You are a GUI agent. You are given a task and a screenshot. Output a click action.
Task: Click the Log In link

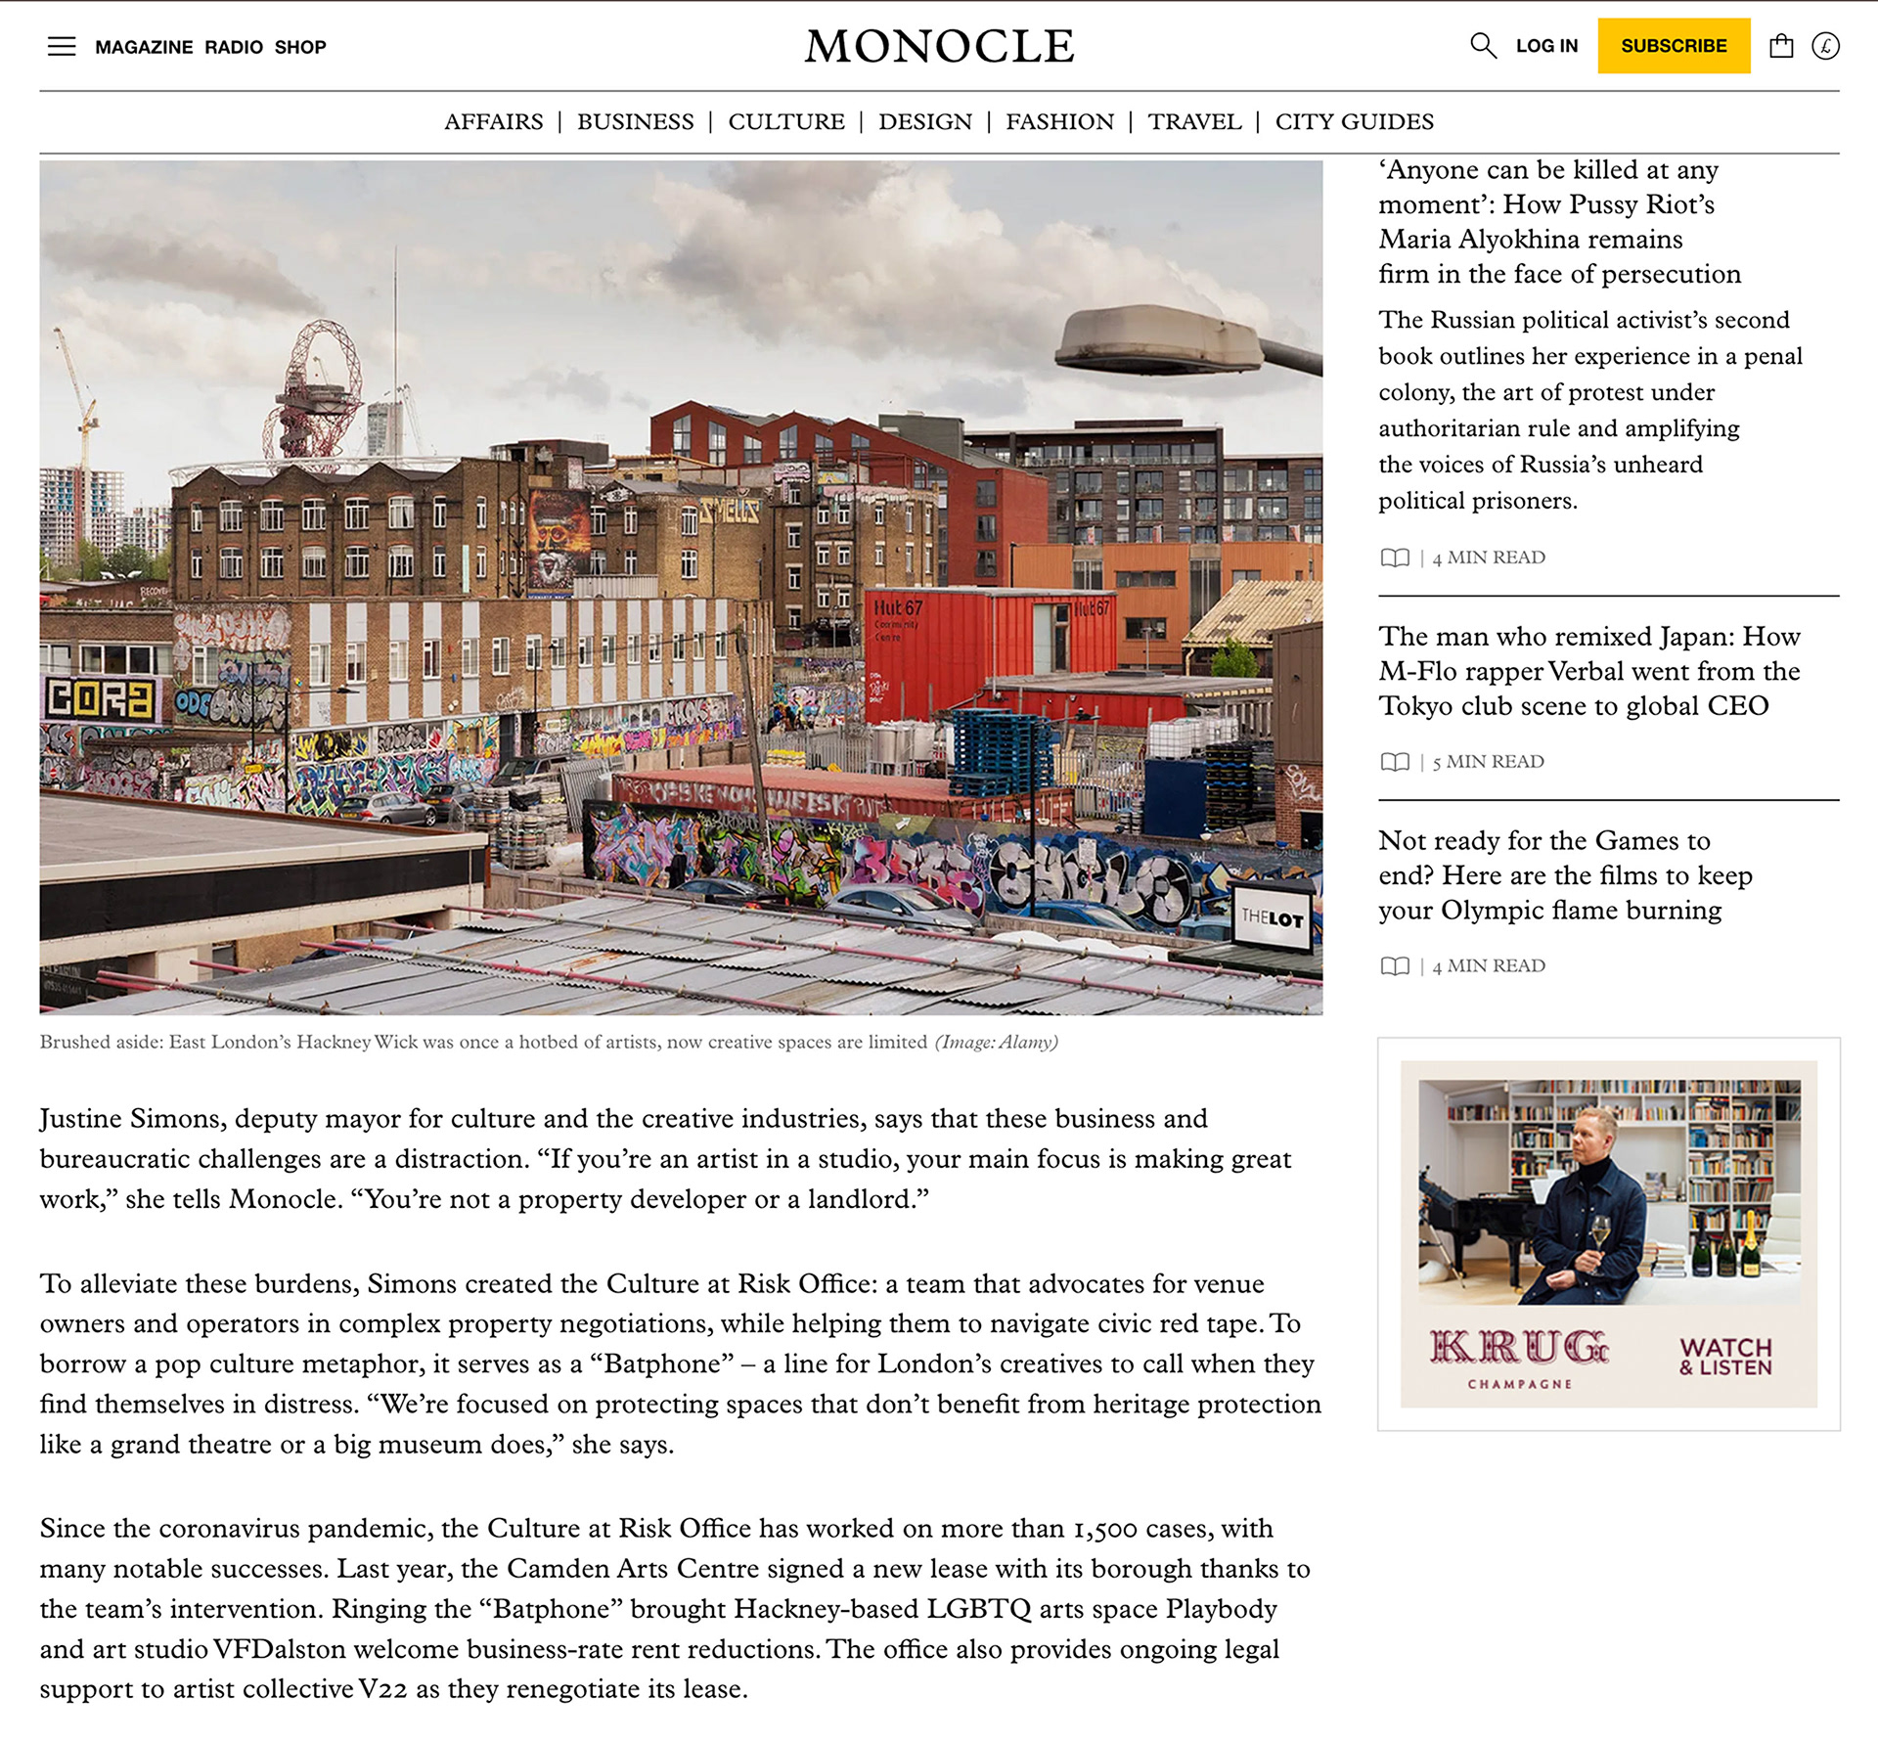pyautogui.click(x=1546, y=46)
